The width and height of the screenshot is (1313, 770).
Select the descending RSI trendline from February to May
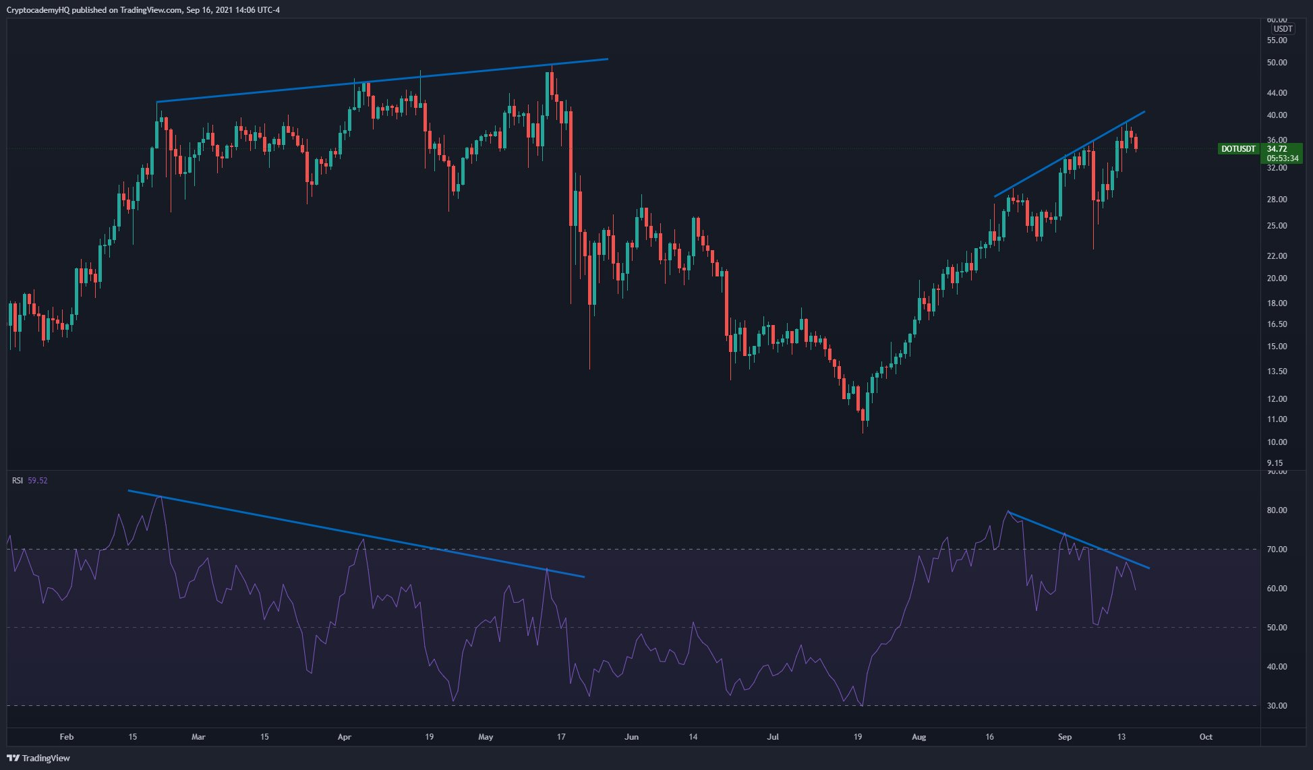[356, 534]
